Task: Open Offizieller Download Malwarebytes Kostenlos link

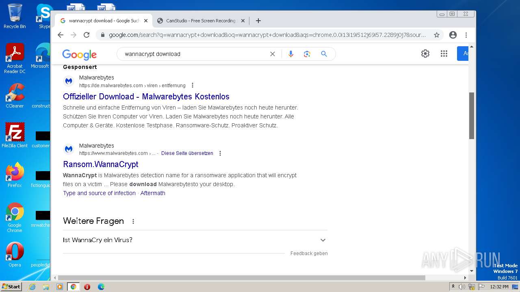Action: click(146, 97)
